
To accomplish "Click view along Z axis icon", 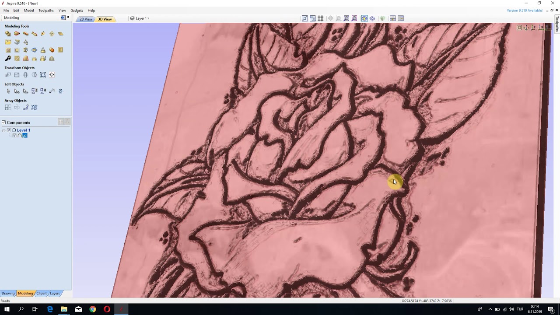I will [x=533, y=28].
